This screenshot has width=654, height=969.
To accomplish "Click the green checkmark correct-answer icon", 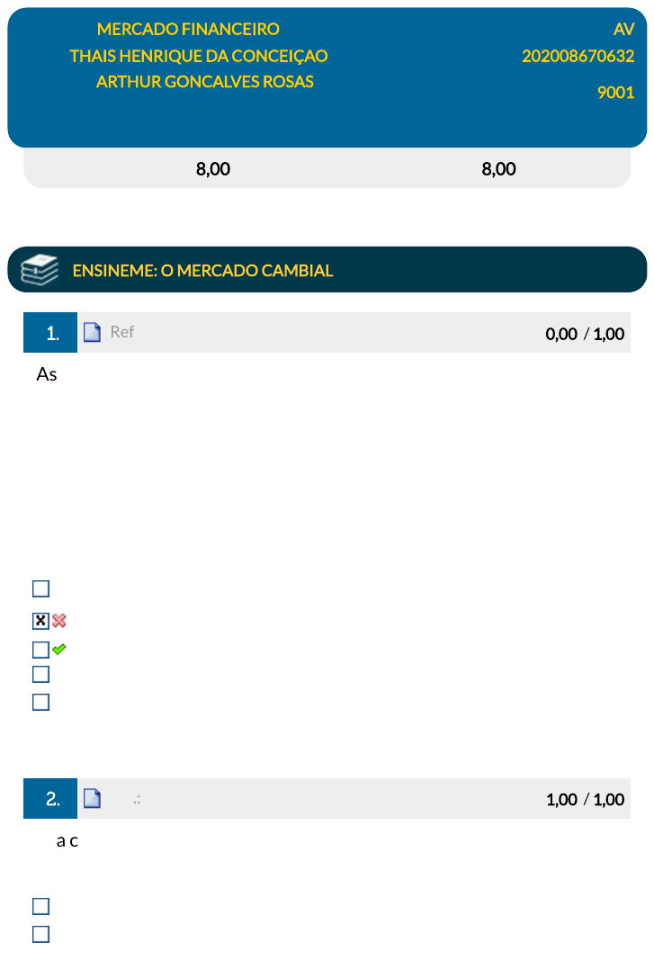I will point(59,649).
